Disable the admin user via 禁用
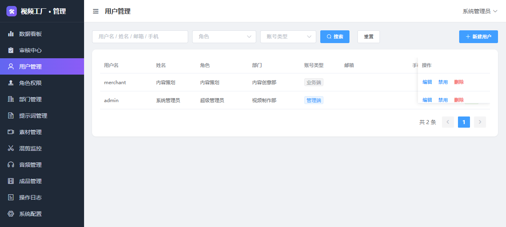This screenshot has height=227, width=506. pyautogui.click(x=443, y=100)
